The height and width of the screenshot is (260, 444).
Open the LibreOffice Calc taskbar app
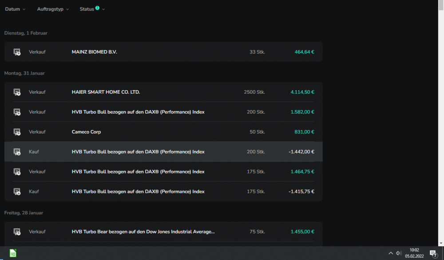(x=13, y=253)
